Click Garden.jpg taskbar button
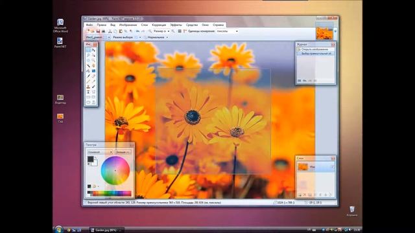 tap(106, 230)
